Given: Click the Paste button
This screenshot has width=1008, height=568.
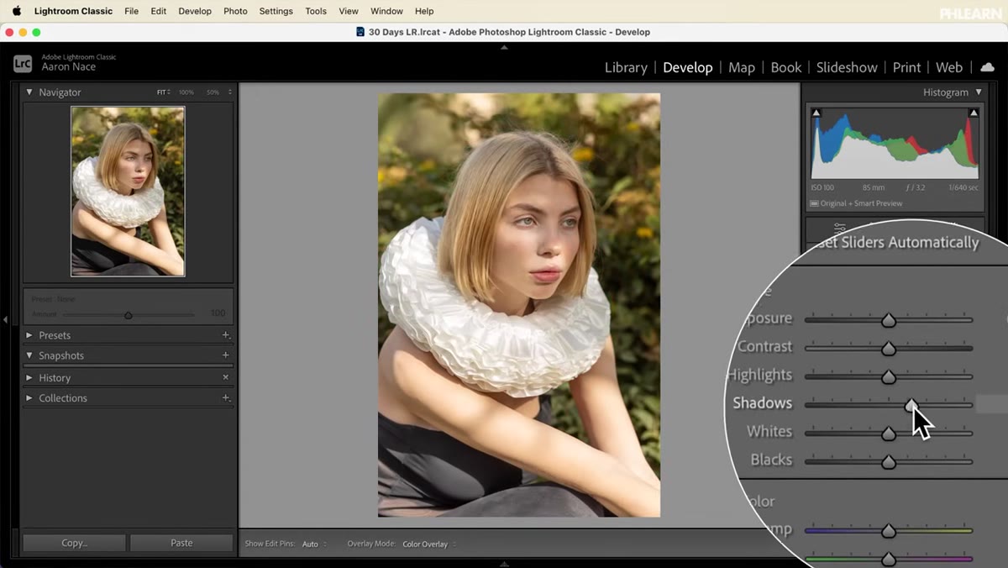Looking at the screenshot, I should pos(181,544).
